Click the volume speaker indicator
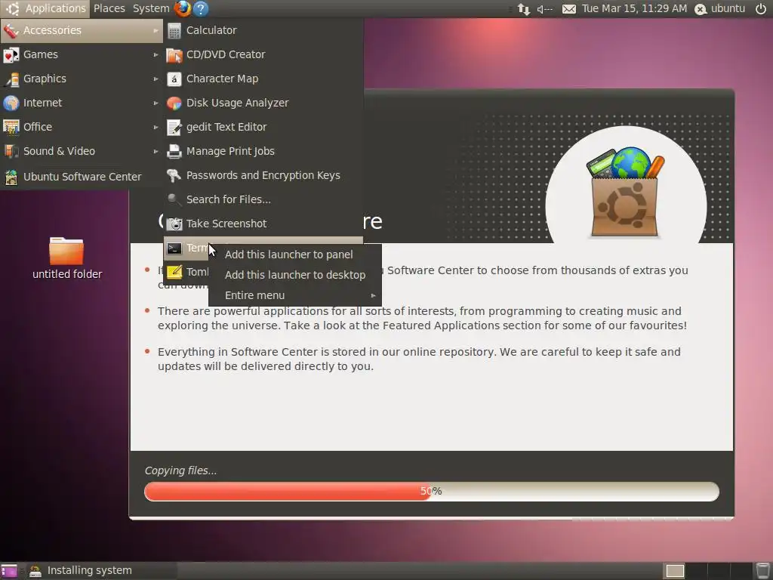The image size is (773, 580). tap(545, 9)
